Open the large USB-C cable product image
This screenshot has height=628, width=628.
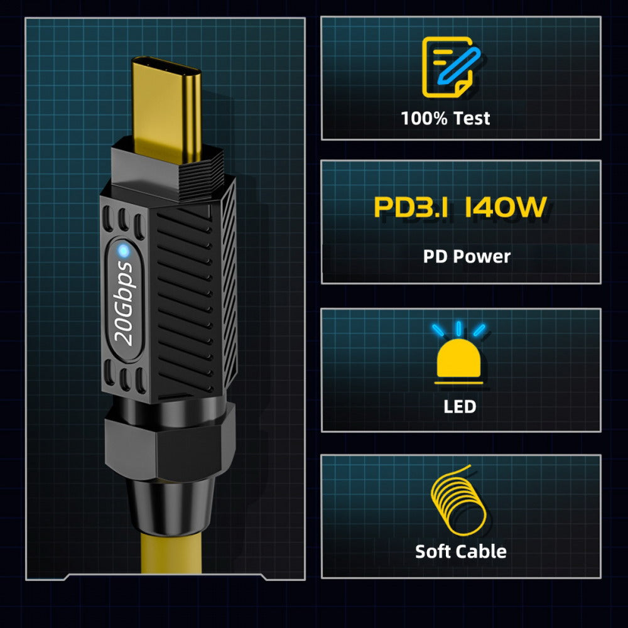tap(165, 299)
